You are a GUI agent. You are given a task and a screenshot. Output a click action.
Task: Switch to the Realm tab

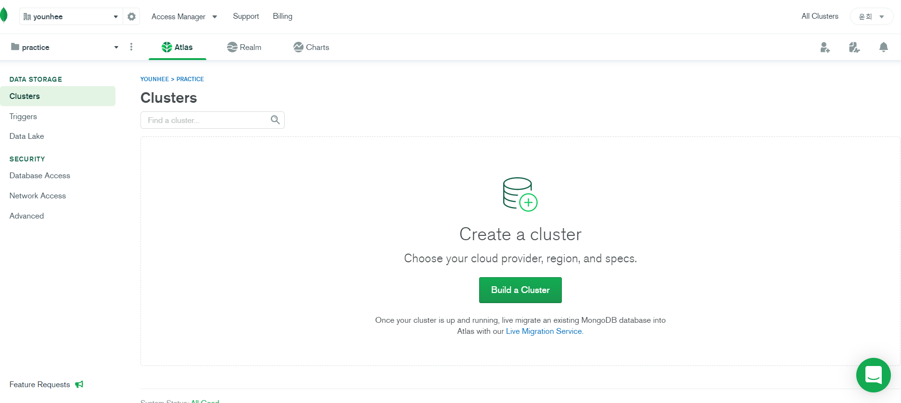[x=244, y=47]
